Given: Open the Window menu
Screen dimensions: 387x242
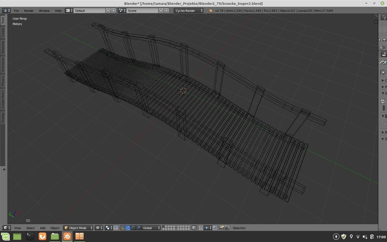Looking at the screenshot, I should 44,10.
